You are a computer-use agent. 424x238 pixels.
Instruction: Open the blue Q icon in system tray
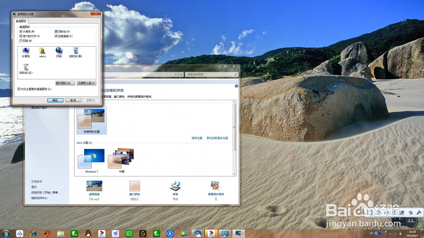pos(376,233)
